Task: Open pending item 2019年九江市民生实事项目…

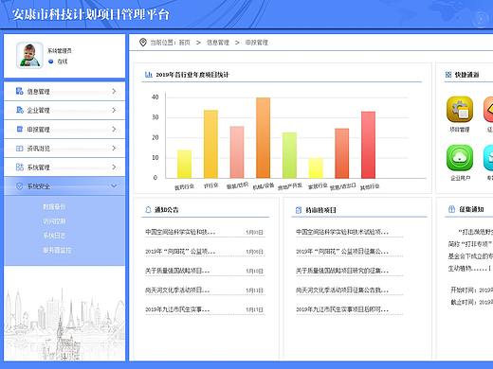Action: [x=342, y=309]
